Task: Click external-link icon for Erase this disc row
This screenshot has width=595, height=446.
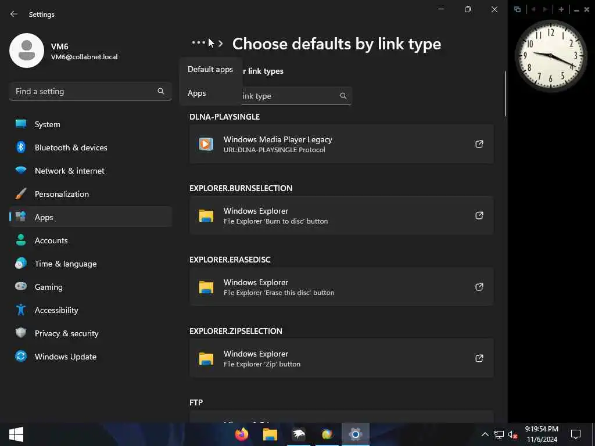Action: (x=479, y=287)
